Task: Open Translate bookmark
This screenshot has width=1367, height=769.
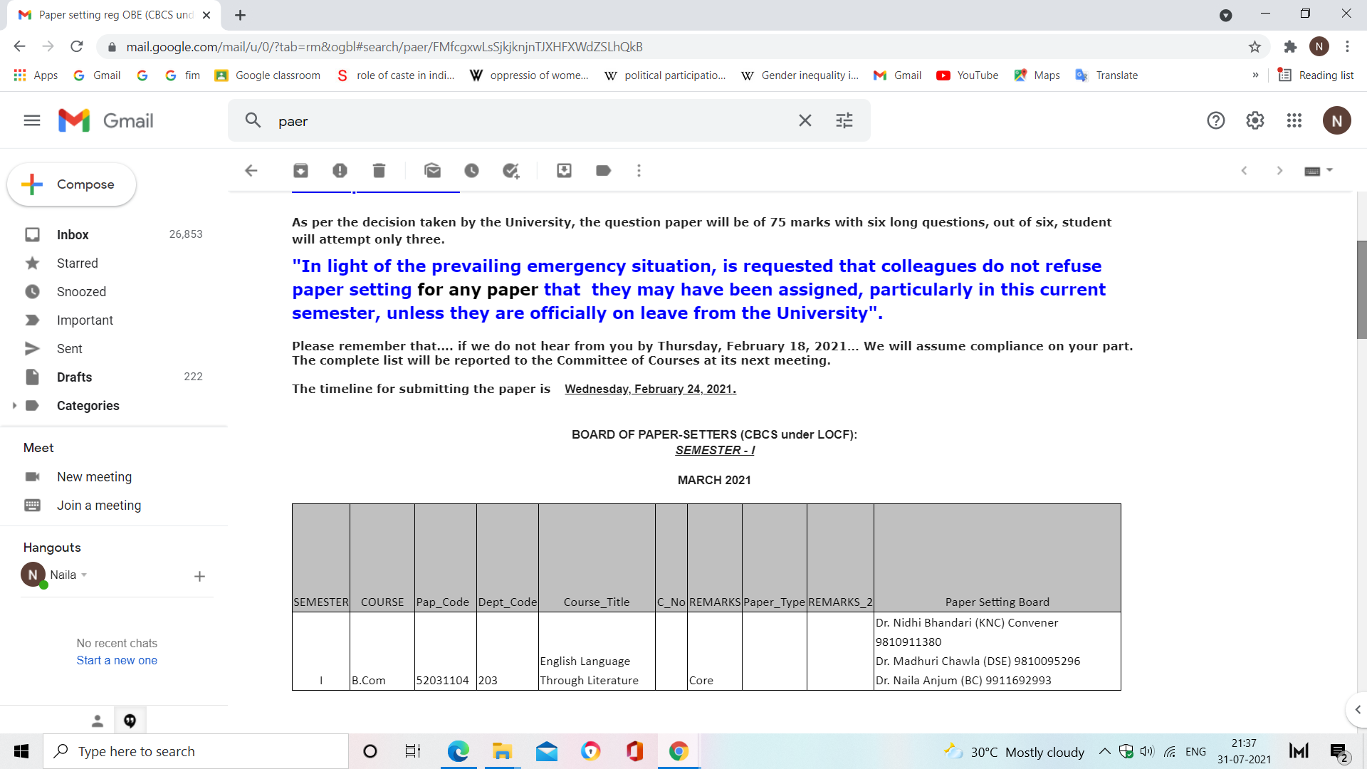Action: (1106, 75)
